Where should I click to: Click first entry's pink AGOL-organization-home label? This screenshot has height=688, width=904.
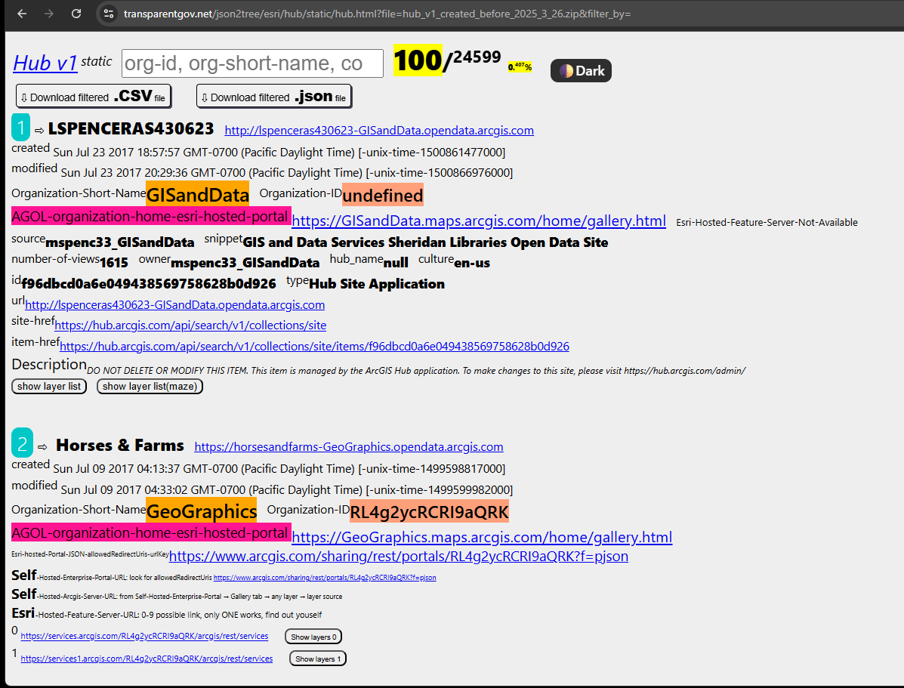tap(152, 216)
